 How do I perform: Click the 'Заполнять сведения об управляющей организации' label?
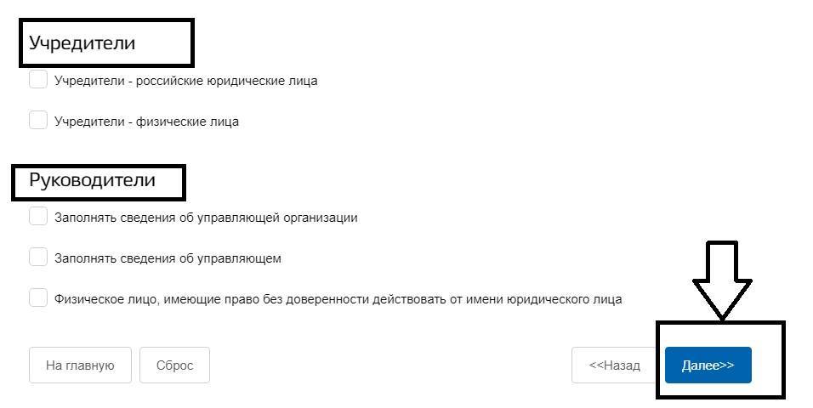[206, 218]
